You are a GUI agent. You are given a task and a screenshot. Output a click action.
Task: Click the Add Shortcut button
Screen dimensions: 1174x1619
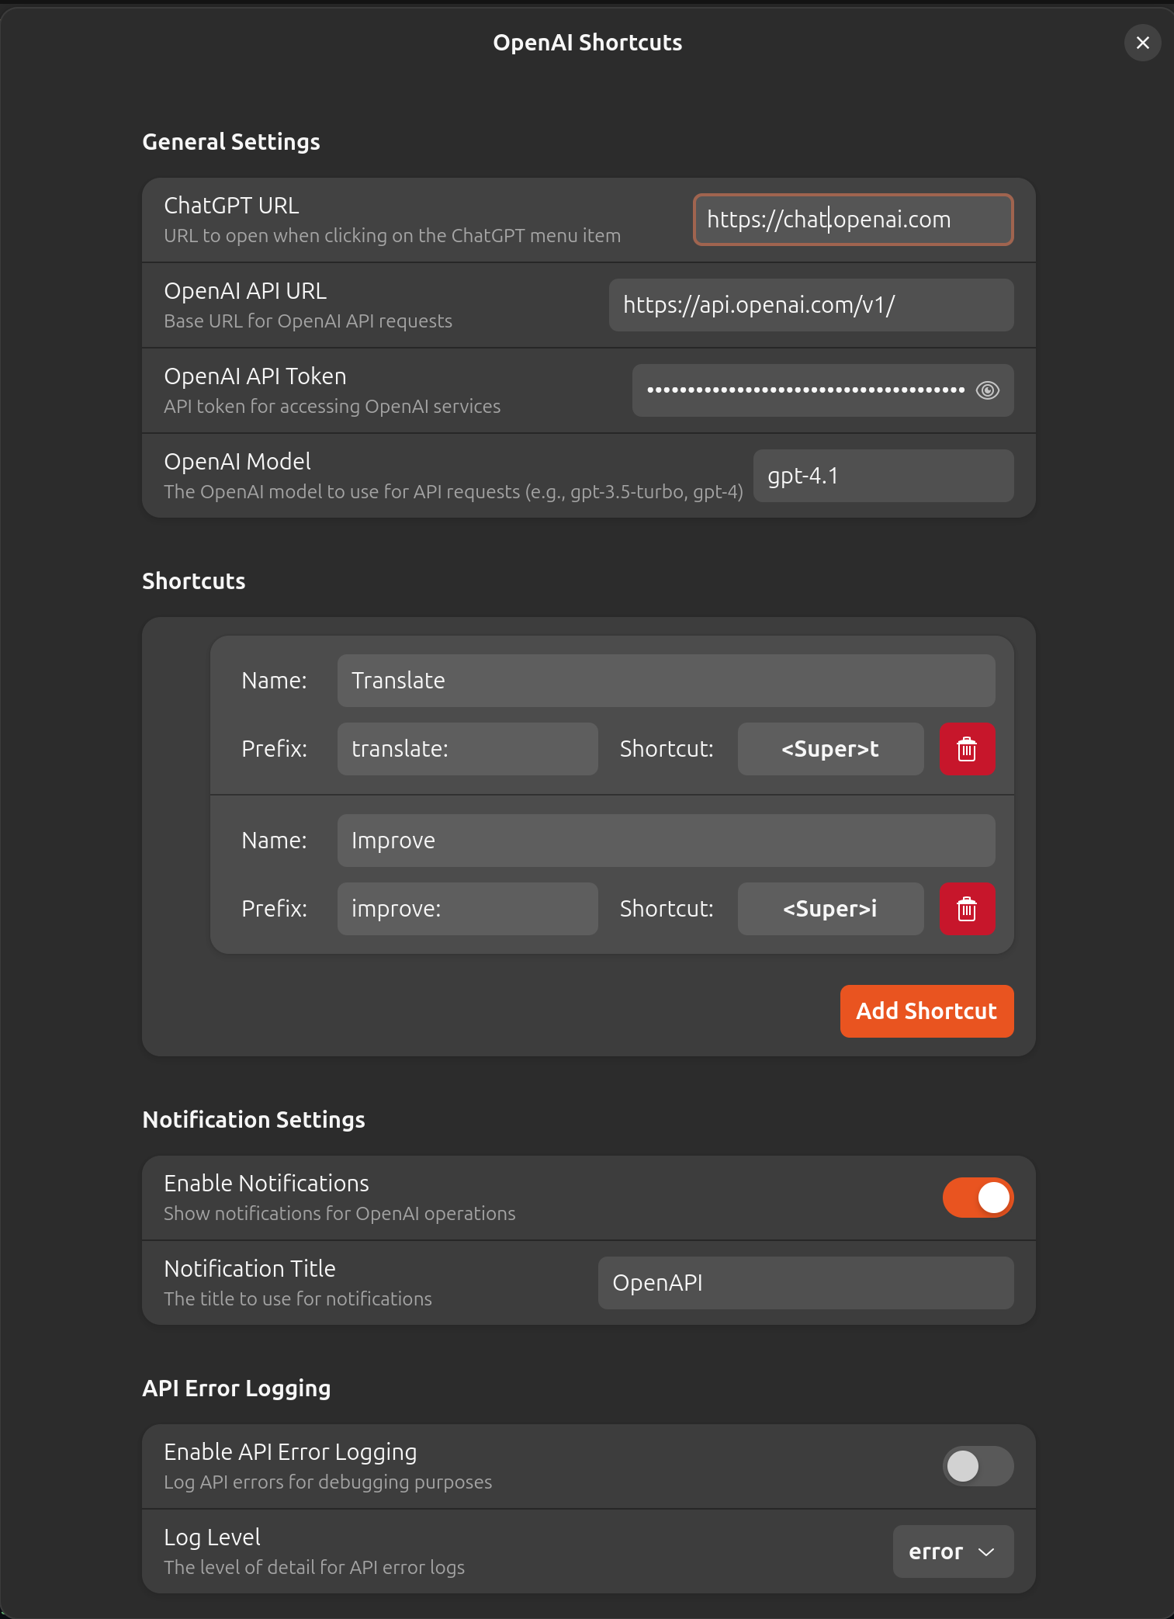[x=926, y=1011]
